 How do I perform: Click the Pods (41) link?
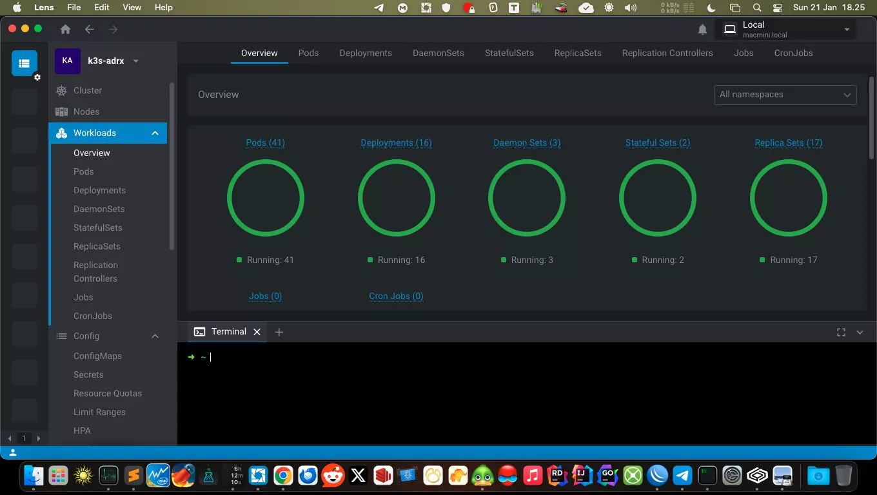[x=265, y=142]
